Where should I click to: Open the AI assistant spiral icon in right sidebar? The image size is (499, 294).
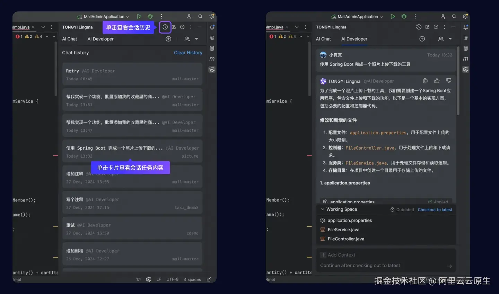coord(466,38)
